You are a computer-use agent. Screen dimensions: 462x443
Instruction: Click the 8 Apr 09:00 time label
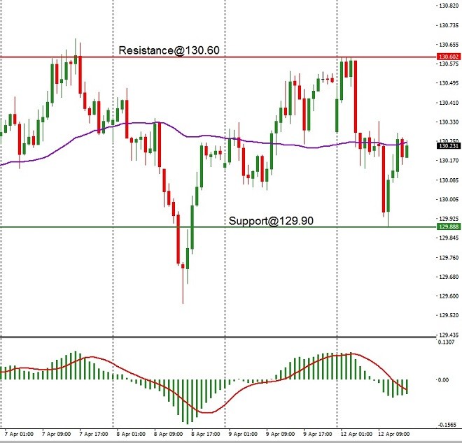[x=168, y=434]
